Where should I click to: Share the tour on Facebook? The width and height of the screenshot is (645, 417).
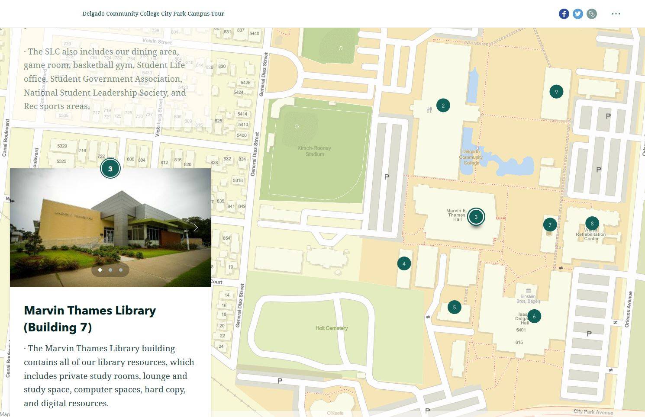[x=564, y=14]
